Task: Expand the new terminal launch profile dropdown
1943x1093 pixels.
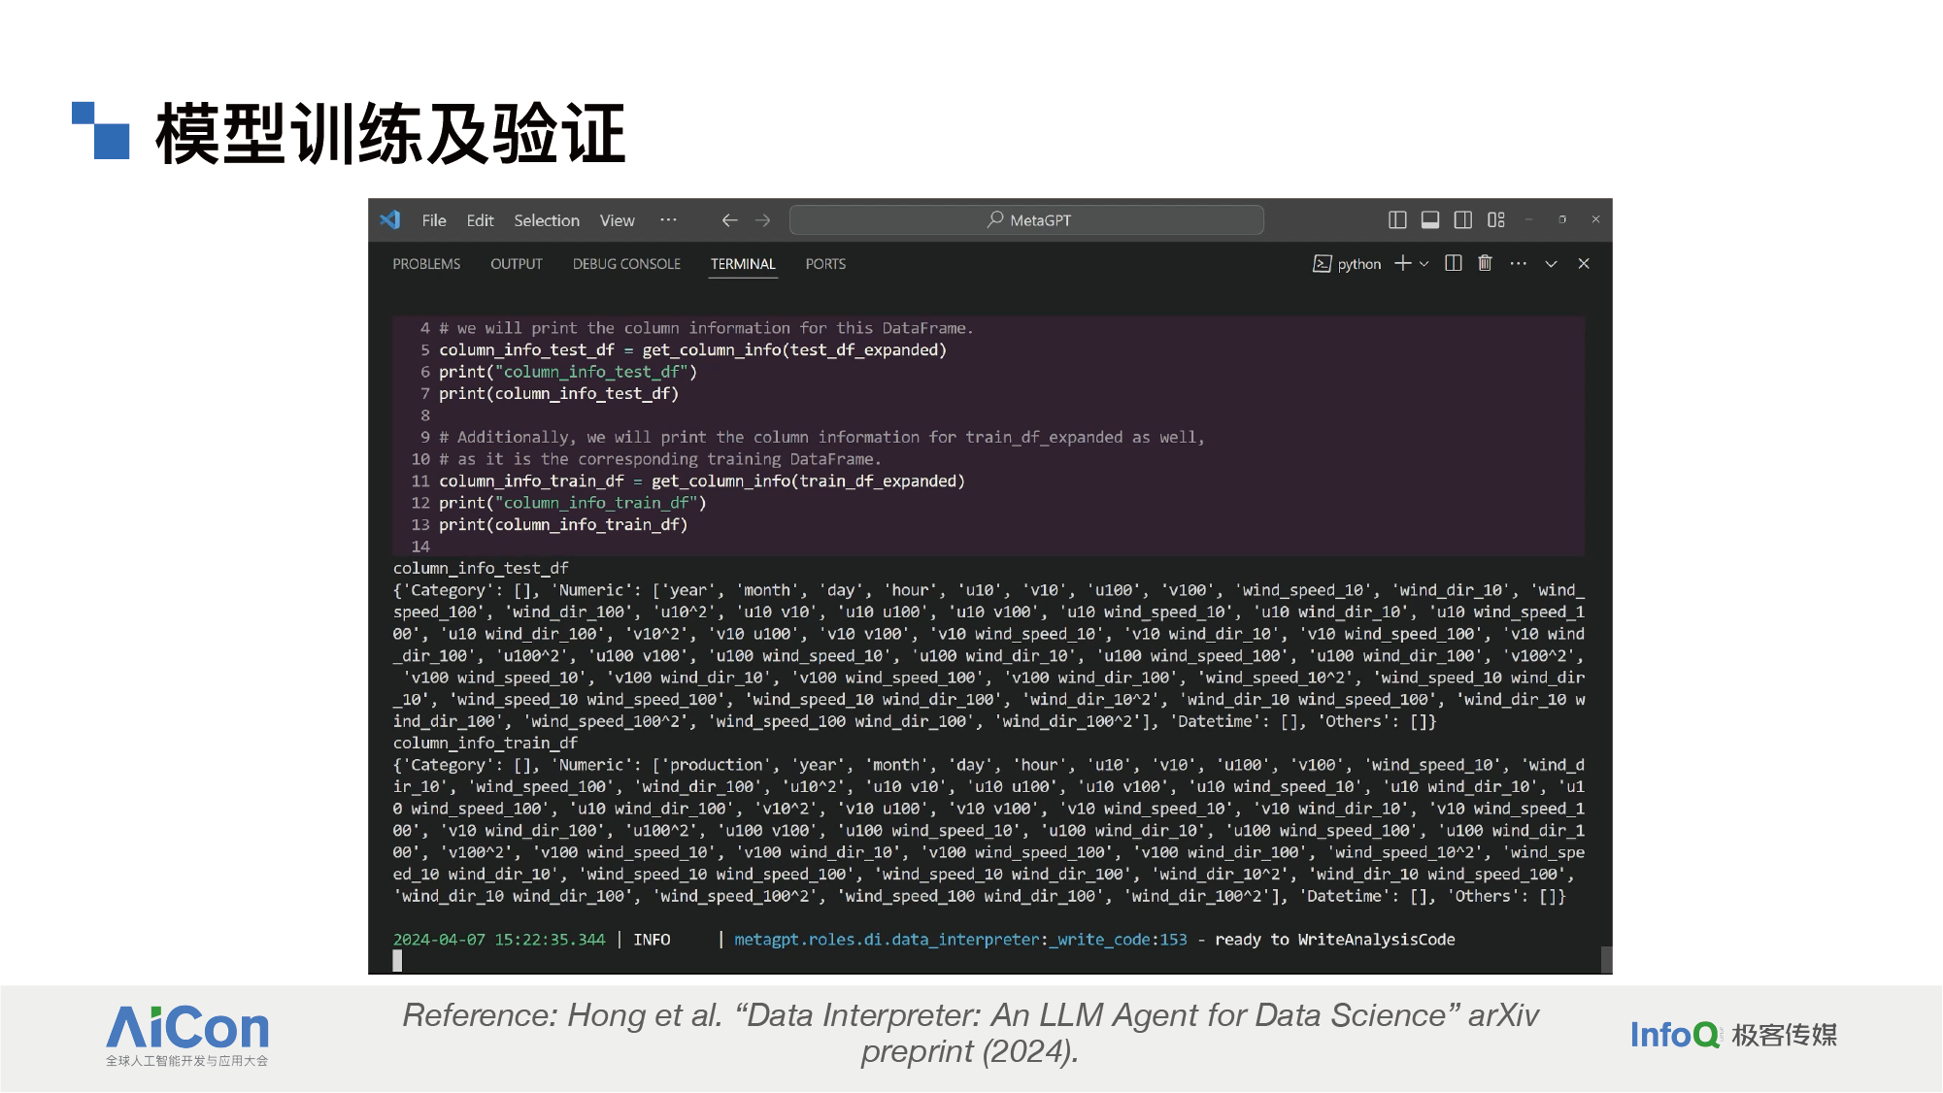Action: [x=1424, y=264]
